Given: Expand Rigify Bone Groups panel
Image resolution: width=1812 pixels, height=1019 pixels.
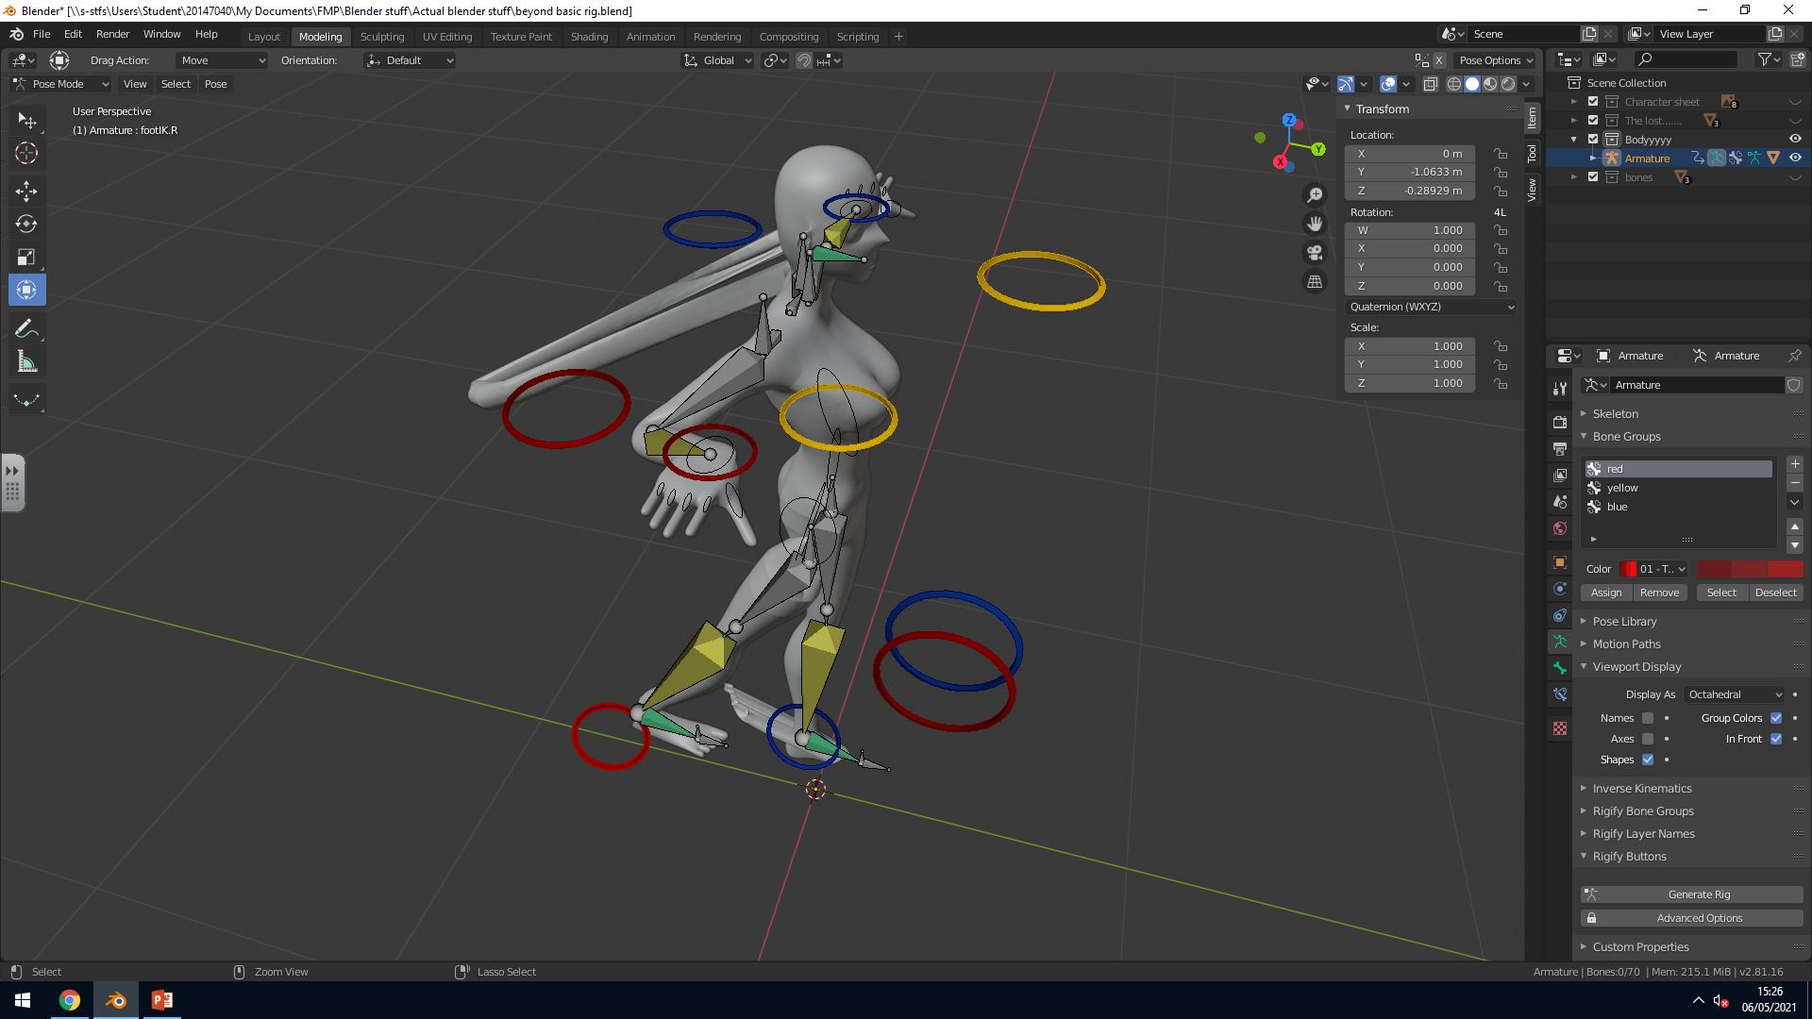Looking at the screenshot, I should click(1643, 810).
